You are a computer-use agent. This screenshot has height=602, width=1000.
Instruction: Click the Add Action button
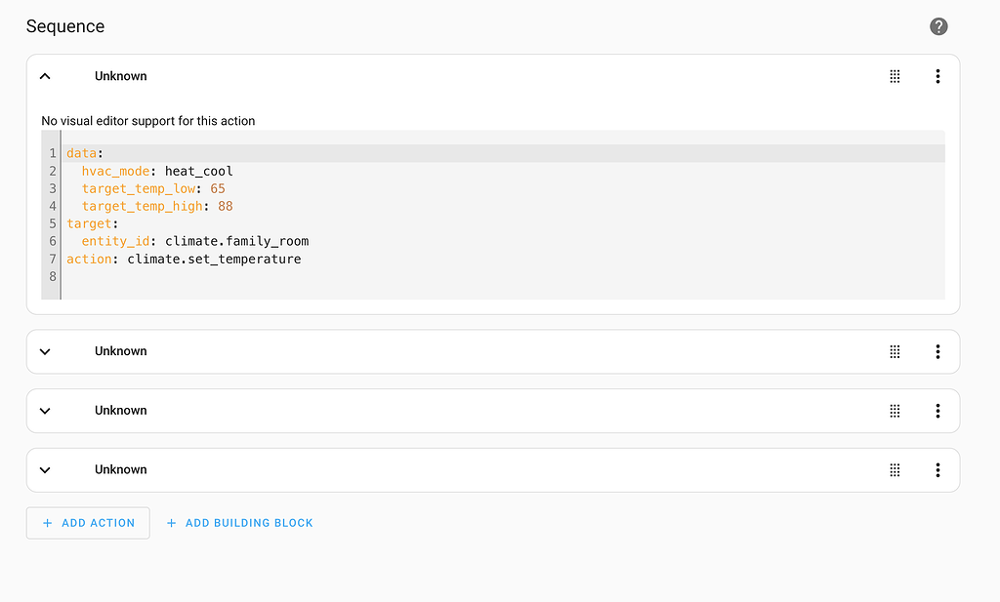[x=88, y=523]
